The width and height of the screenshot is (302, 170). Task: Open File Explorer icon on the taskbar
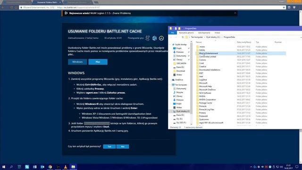point(73,167)
